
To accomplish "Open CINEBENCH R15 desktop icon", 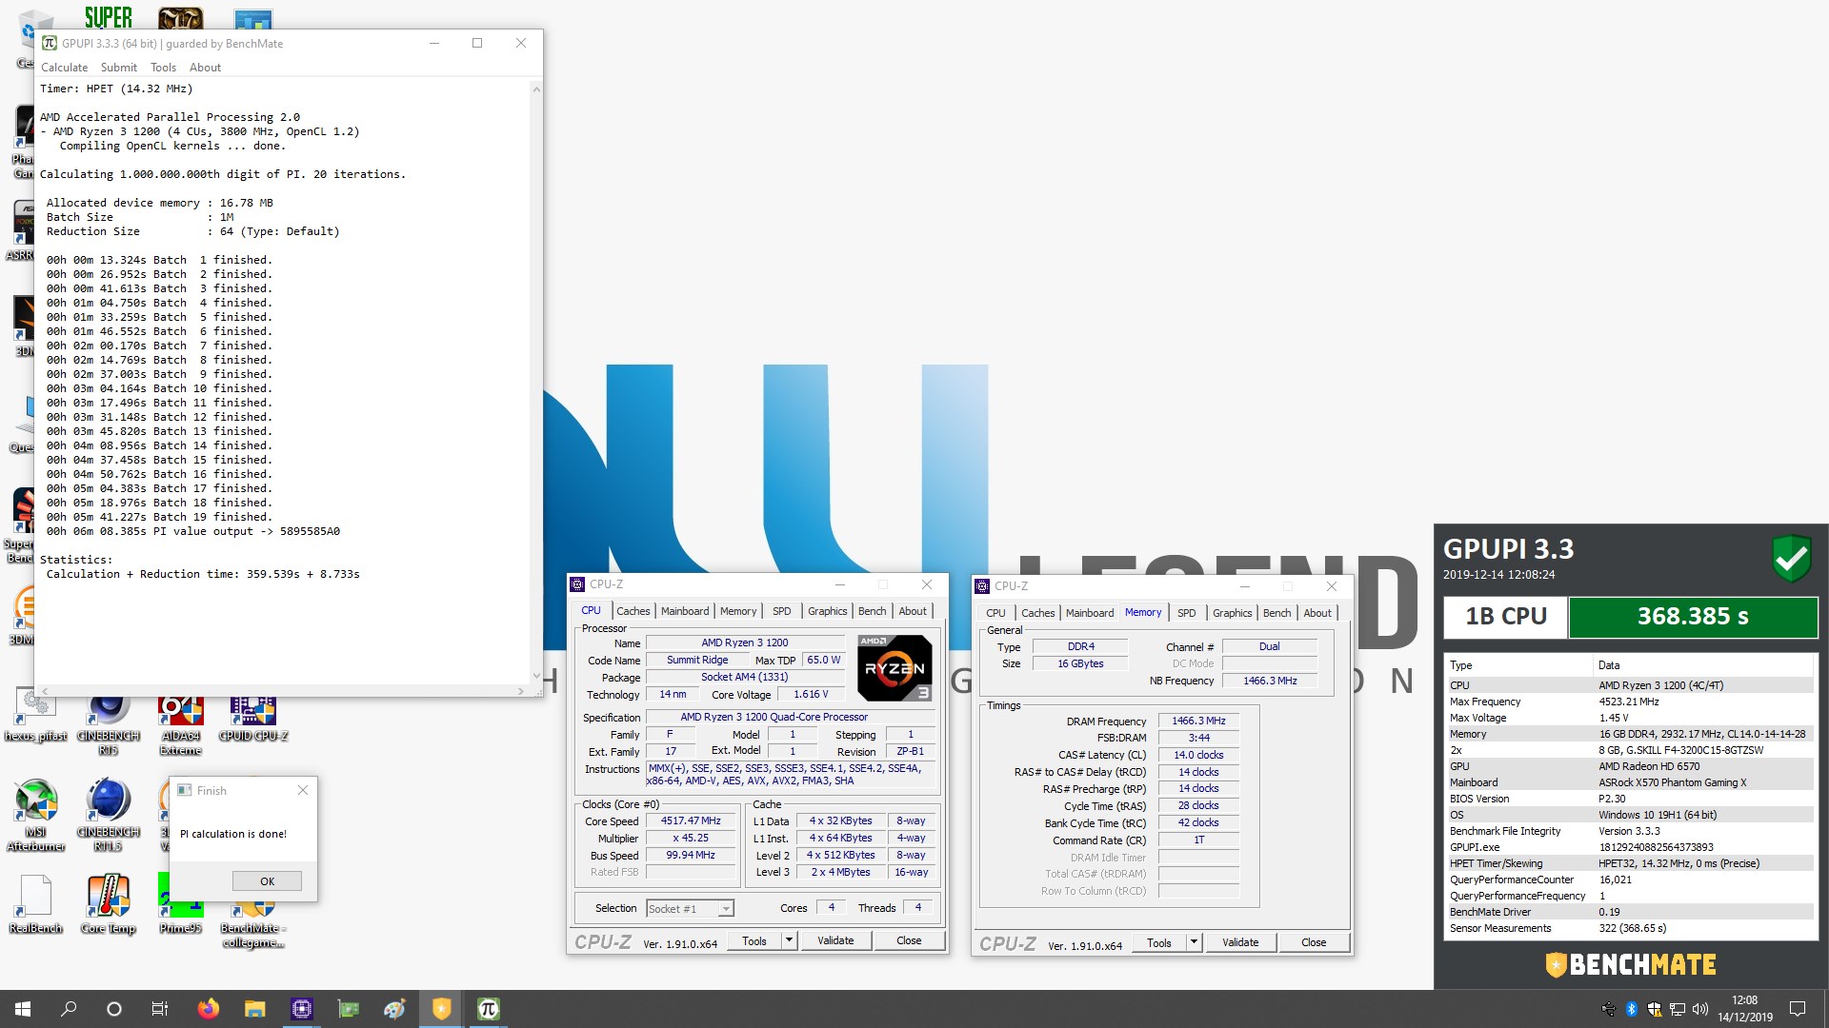I will 108,723.
